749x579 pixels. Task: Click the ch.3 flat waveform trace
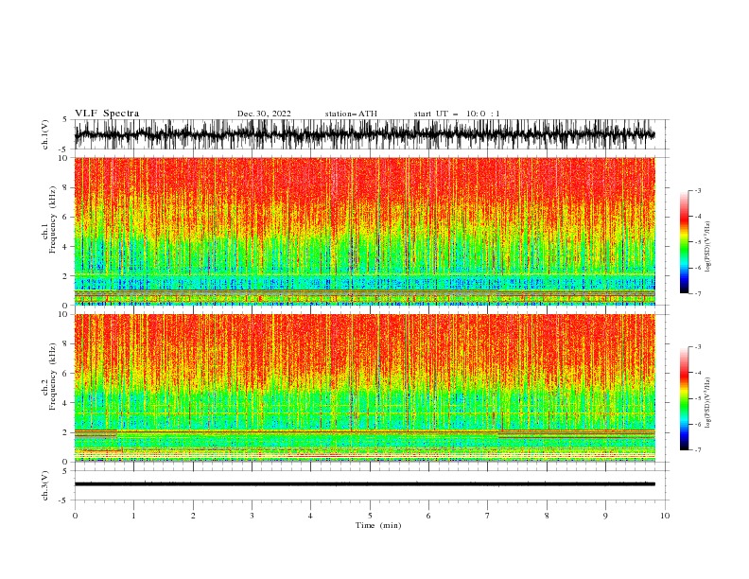point(365,484)
